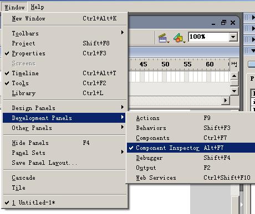Toggle the Component Inspector panel
This screenshot has width=255, height=214.
[x=191, y=148]
